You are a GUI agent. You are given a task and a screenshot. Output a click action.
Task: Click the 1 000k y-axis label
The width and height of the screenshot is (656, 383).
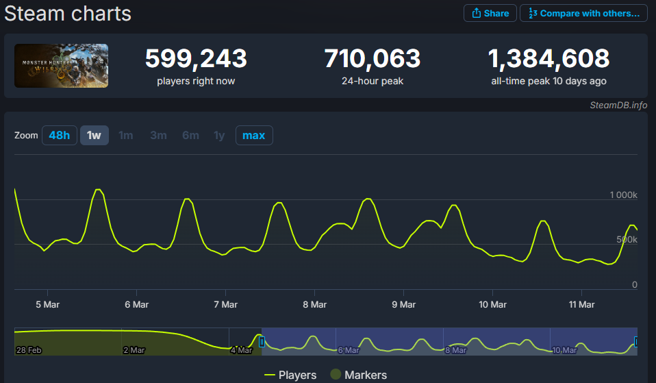click(x=623, y=195)
